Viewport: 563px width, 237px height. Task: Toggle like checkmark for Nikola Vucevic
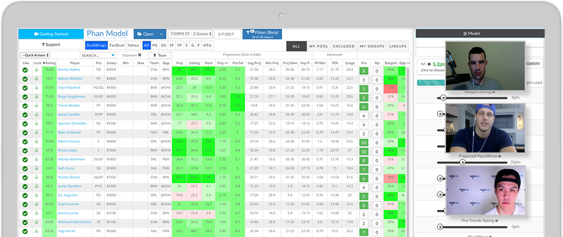[25, 142]
